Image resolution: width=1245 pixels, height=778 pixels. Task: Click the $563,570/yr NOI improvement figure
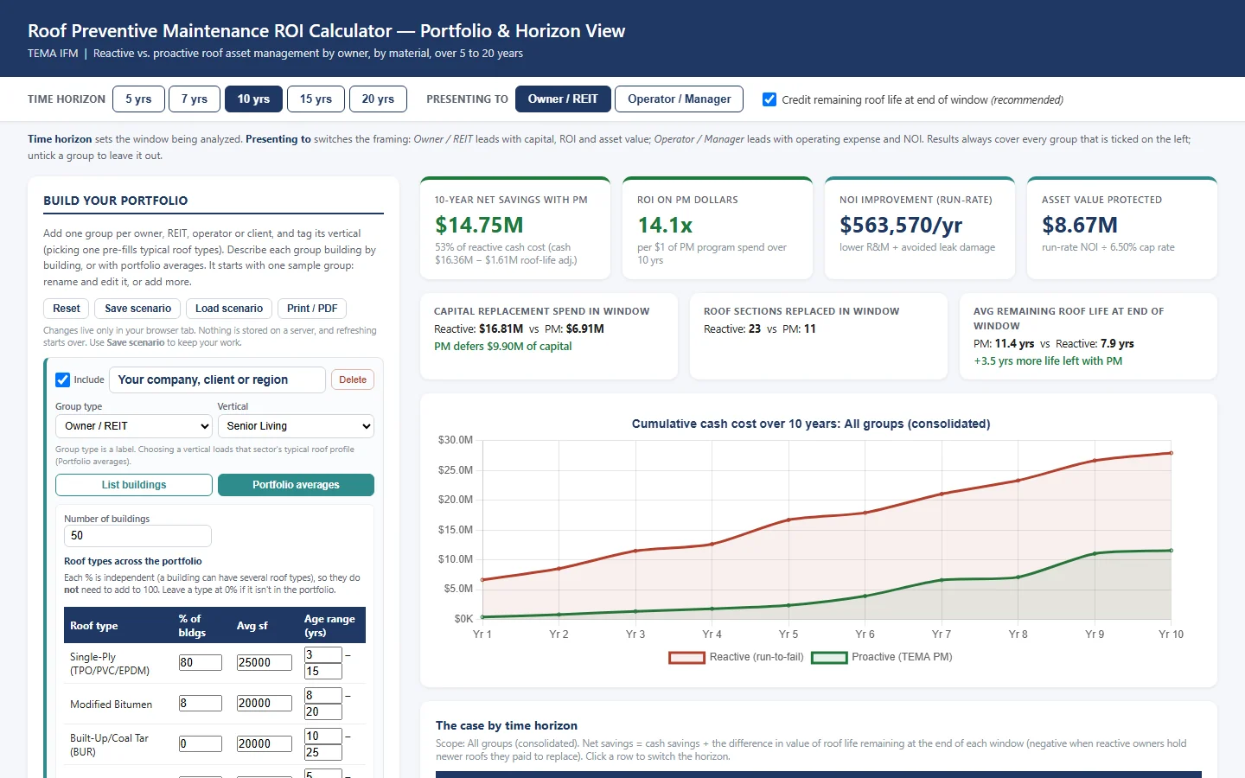901,226
